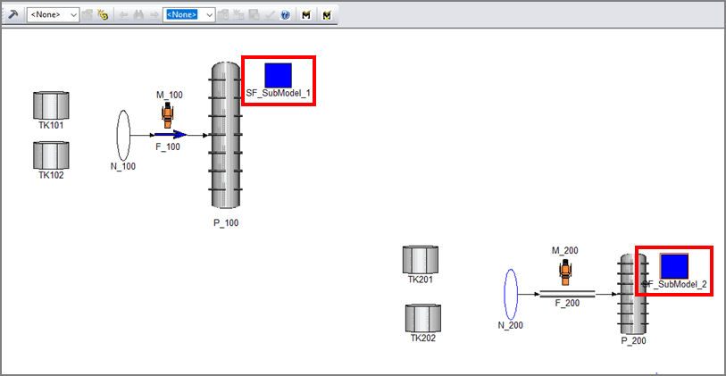Click greyed icon right of second dropdown
The width and height of the screenshot is (726, 376).
(x=223, y=15)
